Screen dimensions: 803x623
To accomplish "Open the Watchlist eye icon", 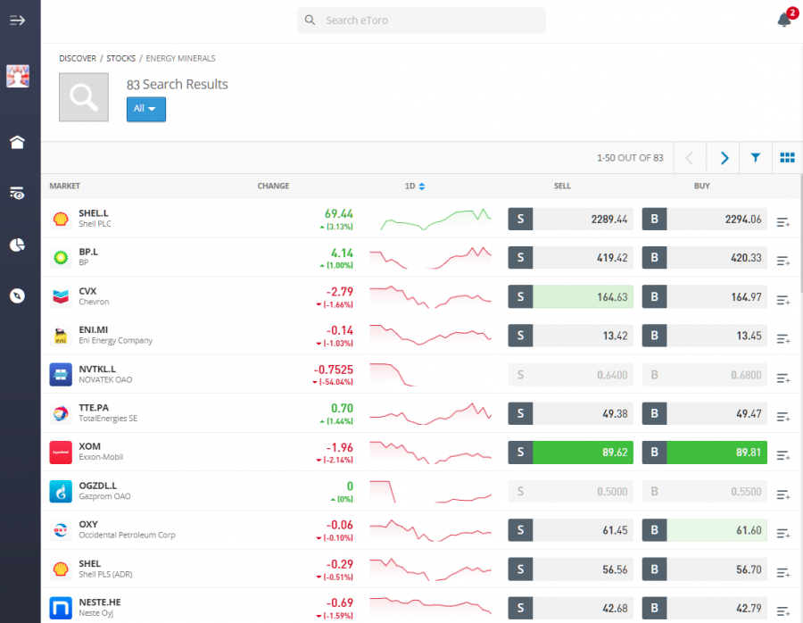I will 18,193.
